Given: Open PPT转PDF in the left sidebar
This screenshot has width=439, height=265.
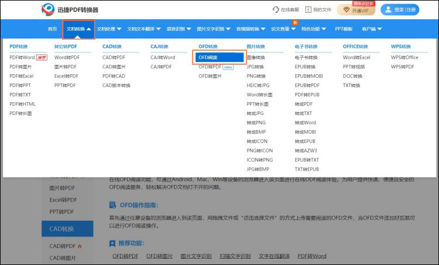Looking at the screenshot, I should [61, 212].
